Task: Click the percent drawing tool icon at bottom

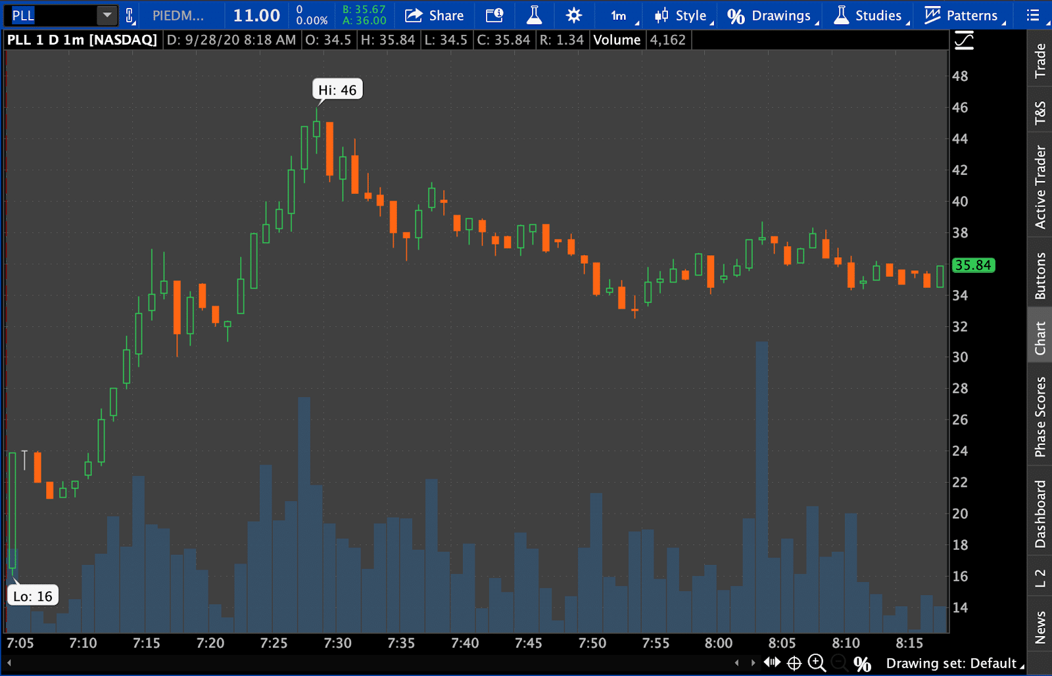Action: click(x=862, y=664)
